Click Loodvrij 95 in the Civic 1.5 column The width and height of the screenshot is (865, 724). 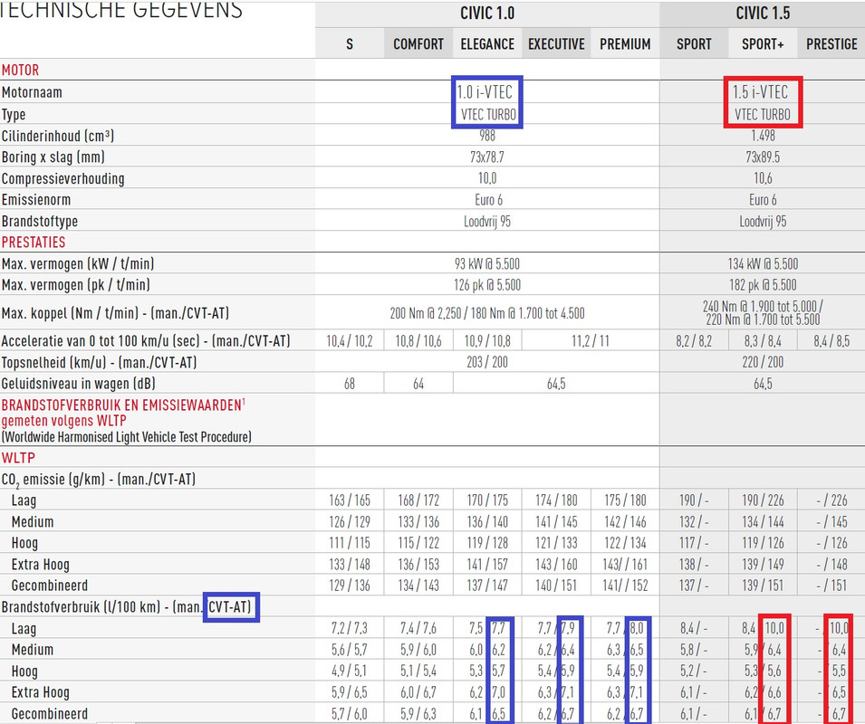coord(763,222)
